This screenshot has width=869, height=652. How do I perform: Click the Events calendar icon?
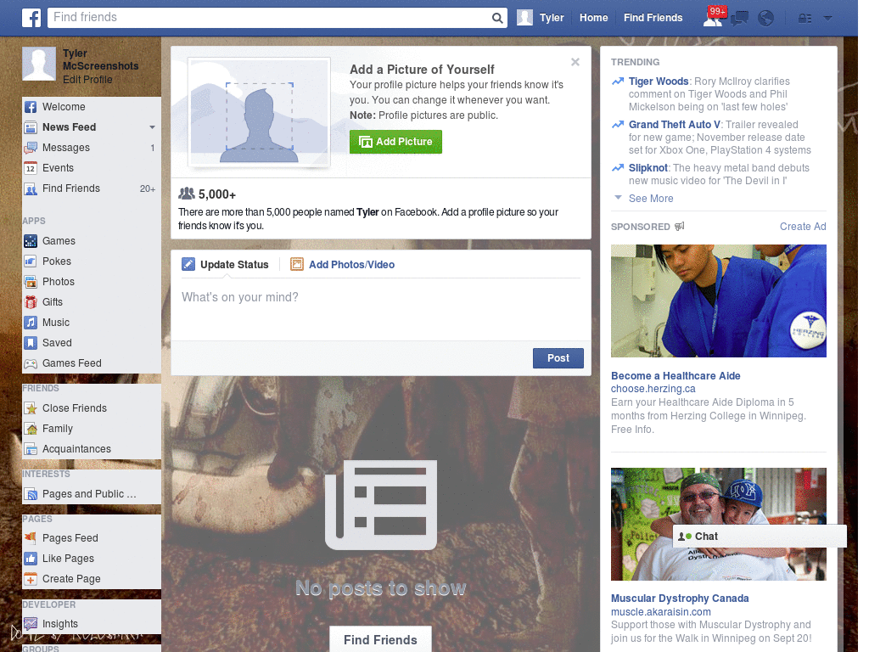click(x=31, y=168)
